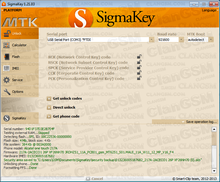Open the Baud rate dropdown arrow
The height and width of the screenshot is (182, 220).
click(181, 40)
